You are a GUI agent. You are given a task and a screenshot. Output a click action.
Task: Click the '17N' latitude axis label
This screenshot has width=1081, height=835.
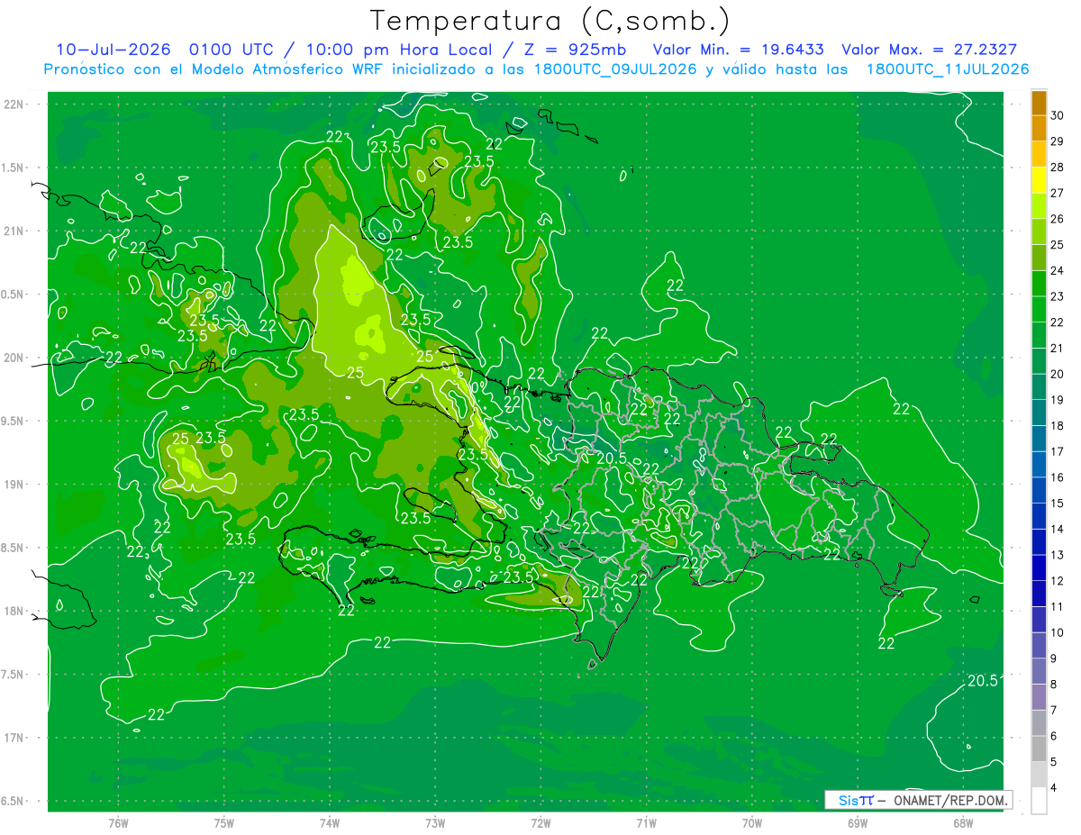tap(14, 738)
